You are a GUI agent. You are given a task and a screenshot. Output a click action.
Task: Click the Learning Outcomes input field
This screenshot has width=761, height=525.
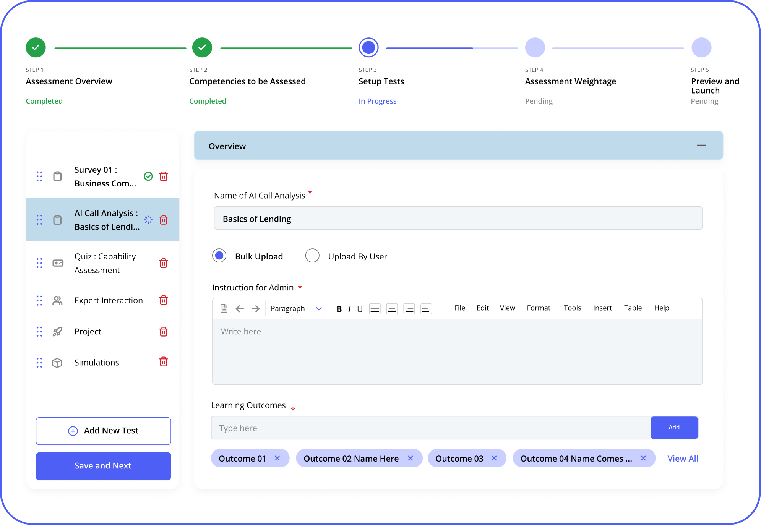[430, 428]
